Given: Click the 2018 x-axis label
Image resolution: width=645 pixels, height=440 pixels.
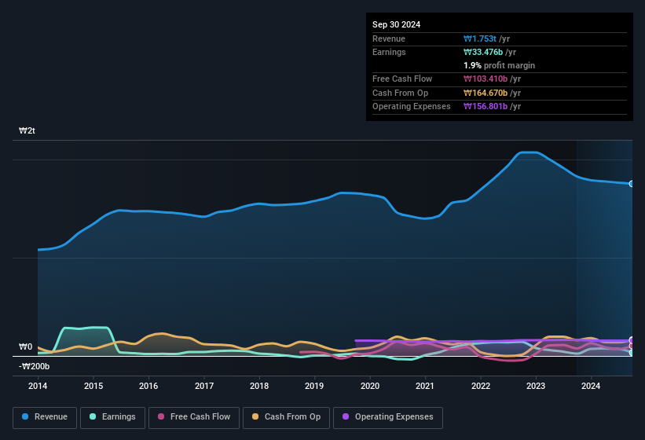Looking at the screenshot, I should pos(259,386).
